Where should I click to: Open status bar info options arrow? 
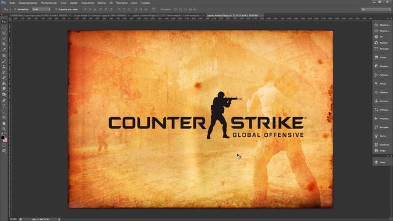click(59, 219)
